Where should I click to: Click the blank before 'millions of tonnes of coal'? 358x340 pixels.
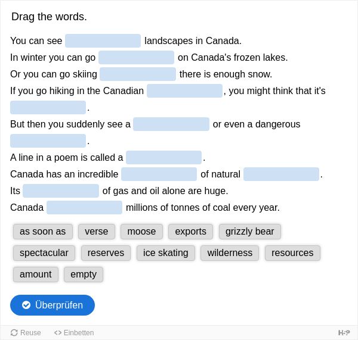coord(85,207)
